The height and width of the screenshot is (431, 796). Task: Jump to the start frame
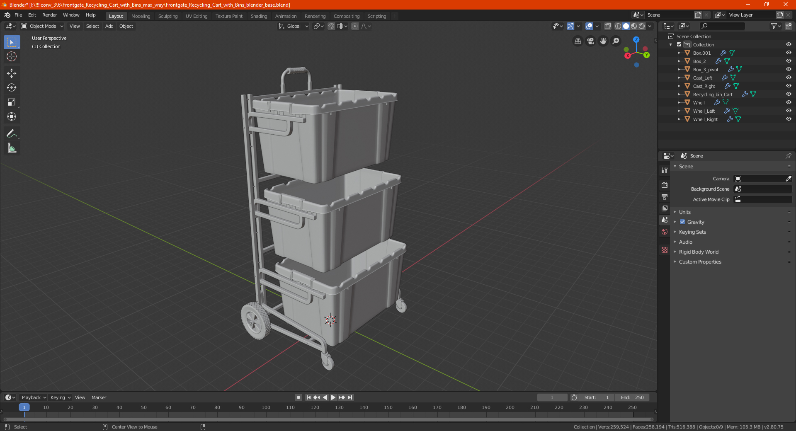click(308, 397)
